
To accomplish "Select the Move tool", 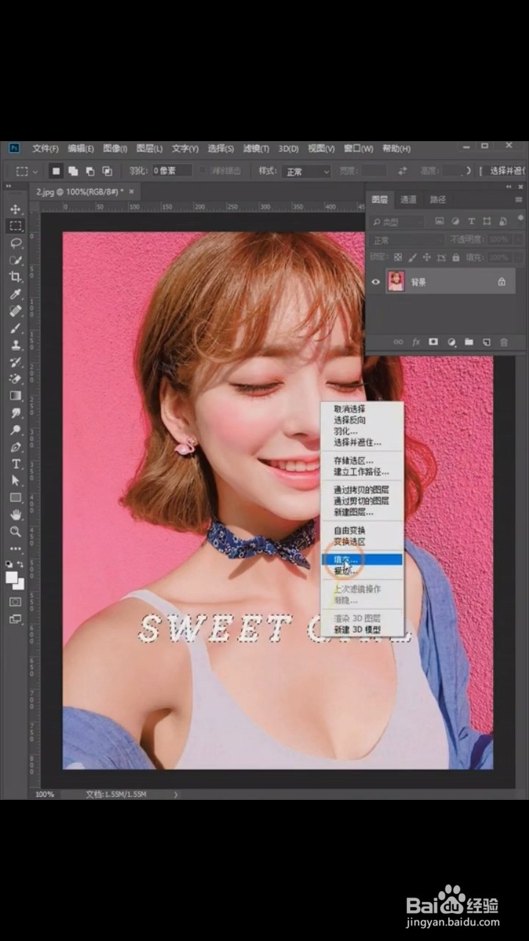I will 15,210.
